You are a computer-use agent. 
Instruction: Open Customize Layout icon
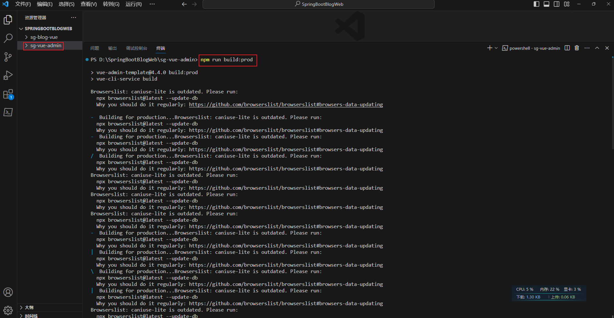[567, 4]
